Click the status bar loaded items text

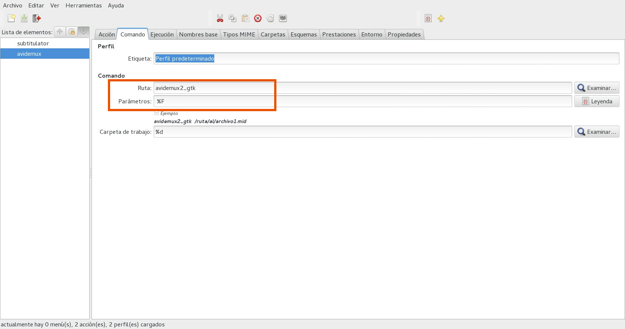(x=83, y=324)
